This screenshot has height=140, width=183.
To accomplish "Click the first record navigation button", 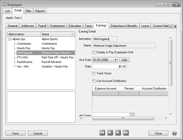I will coord(102,133).
